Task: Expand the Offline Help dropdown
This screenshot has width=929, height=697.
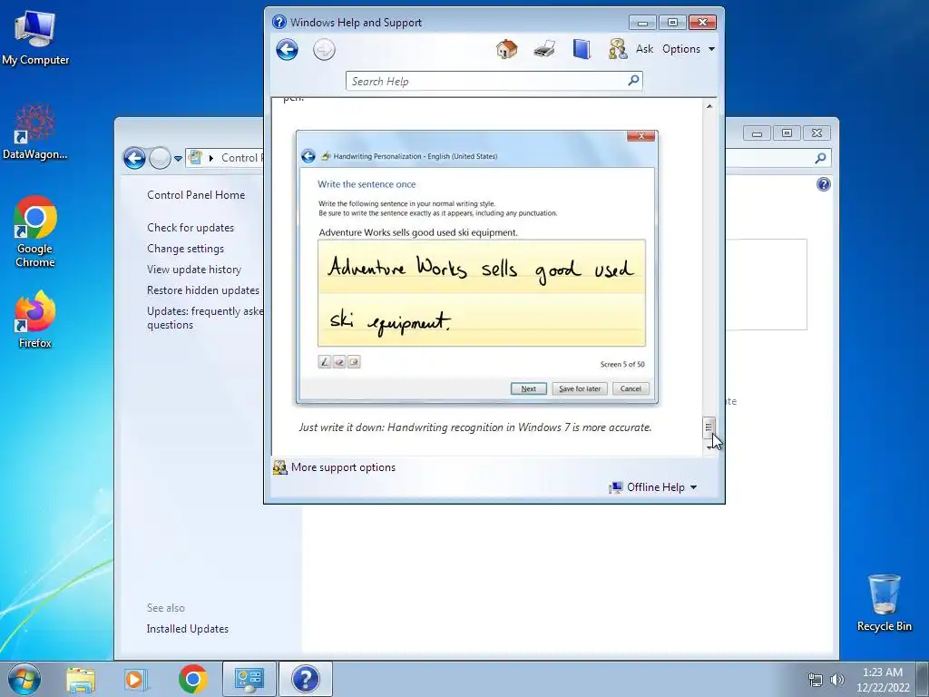Action: pyautogui.click(x=661, y=487)
